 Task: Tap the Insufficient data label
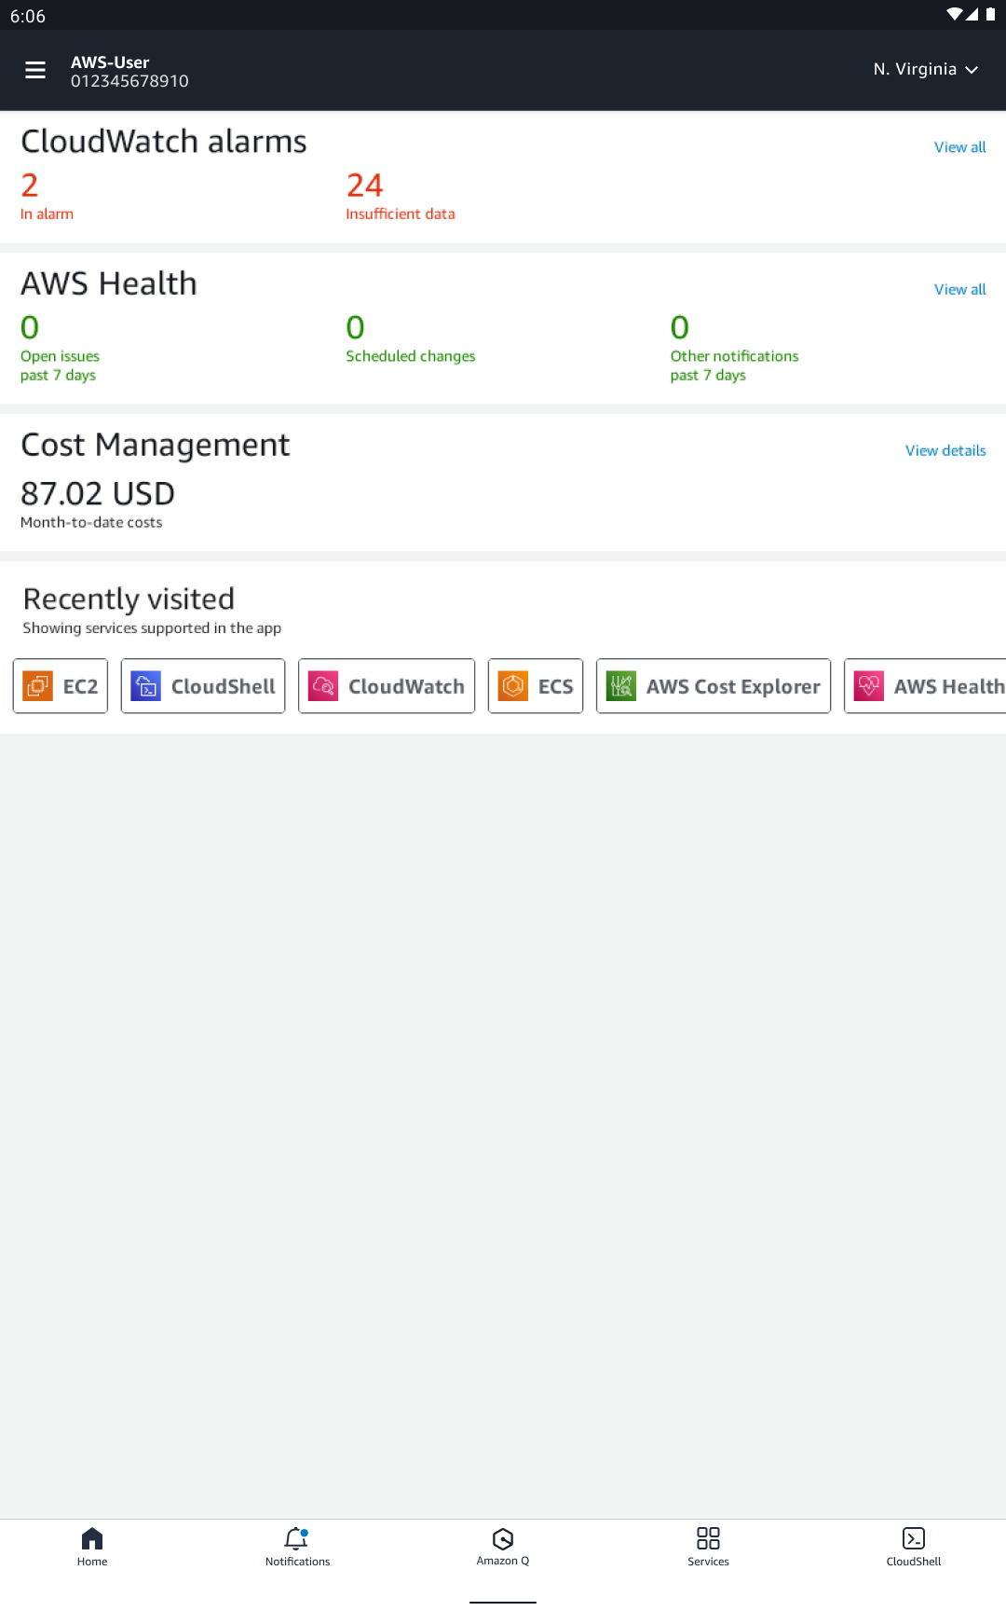pyautogui.click(x=401, y=214)
